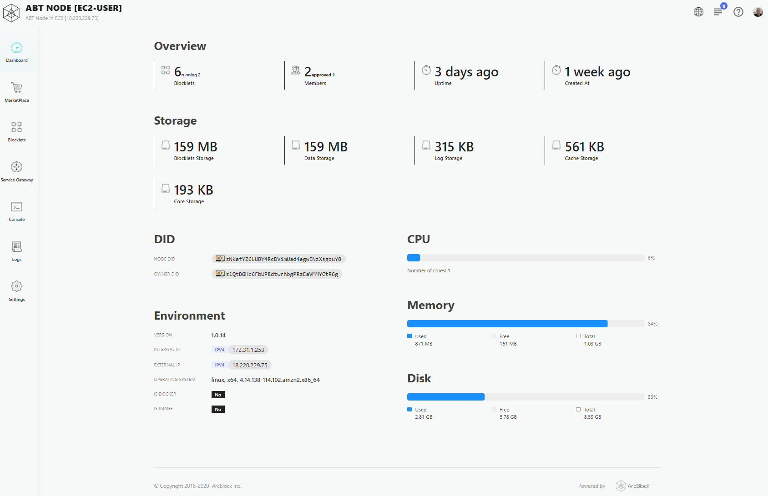Click the help question mark icon
This screenshot has height=496, width=768.
coord(738,12)
